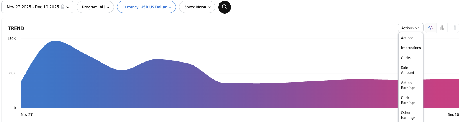Switch to the table view icon
The image size is (461, 122).
click(453, 28)
